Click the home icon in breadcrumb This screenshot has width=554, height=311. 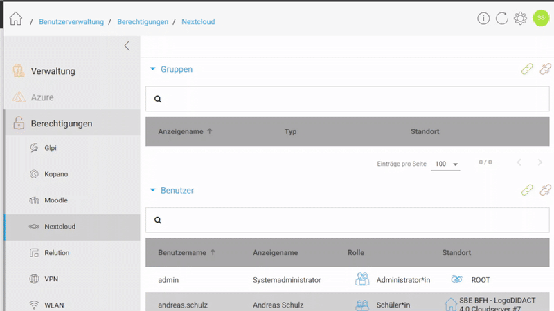tap(15, 19)
